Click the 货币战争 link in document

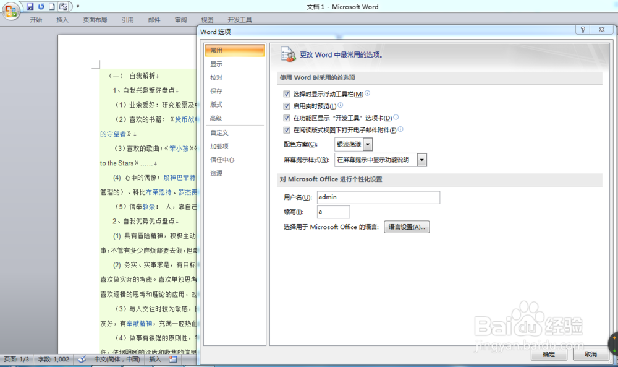click(x=185, y=119)
